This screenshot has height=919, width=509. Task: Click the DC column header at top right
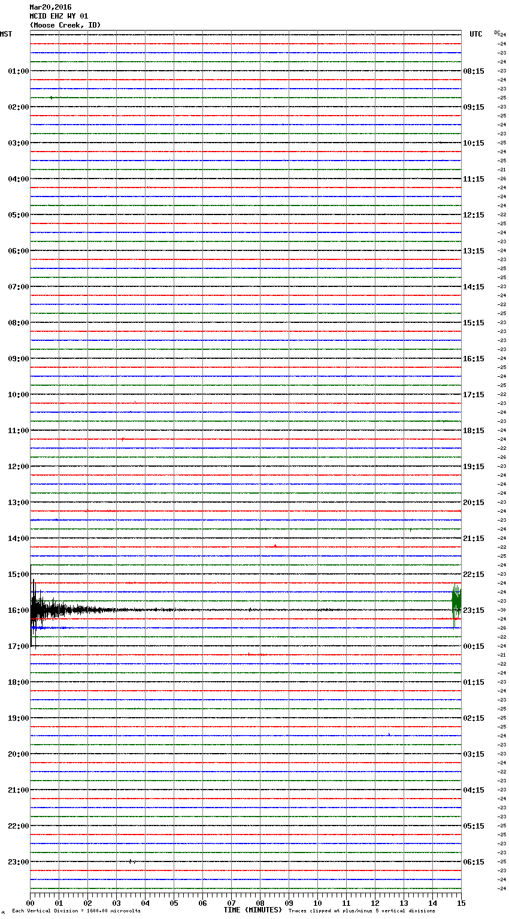point(497,32)
